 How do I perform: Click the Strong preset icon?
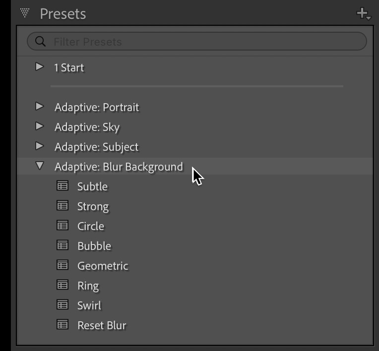tap(62, 206)
